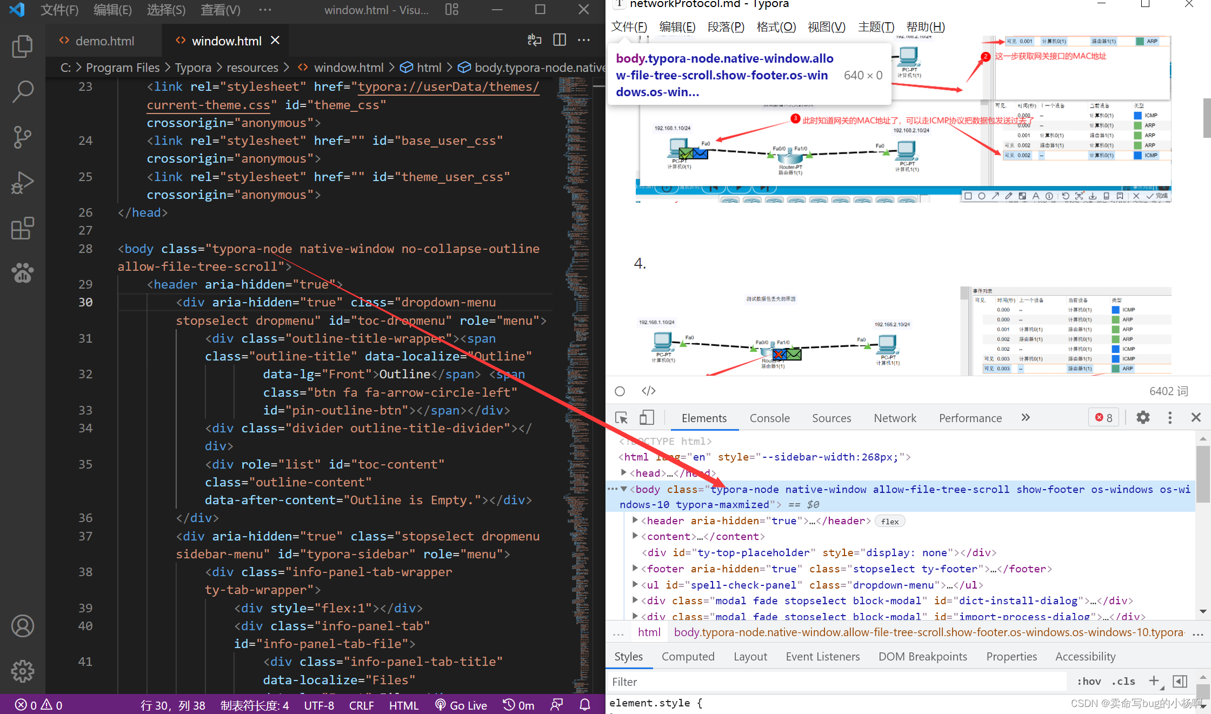The image size is (1211, 714).
Task: Show more DevTools tabs chevron
Action: [x=1026, y=418]
